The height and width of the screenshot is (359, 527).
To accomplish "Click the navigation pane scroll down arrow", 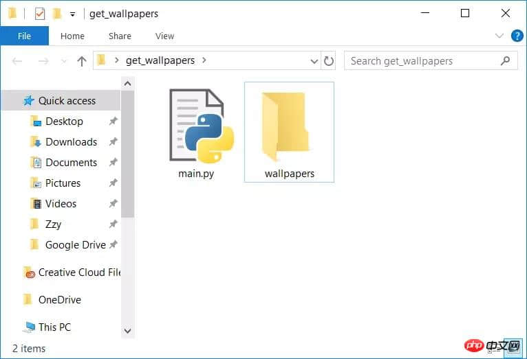I will point(128,331).
